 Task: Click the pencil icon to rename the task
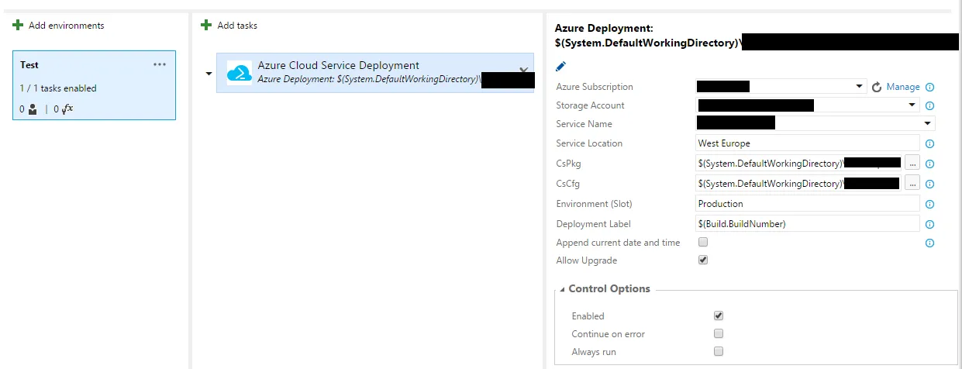pos(561,67)
